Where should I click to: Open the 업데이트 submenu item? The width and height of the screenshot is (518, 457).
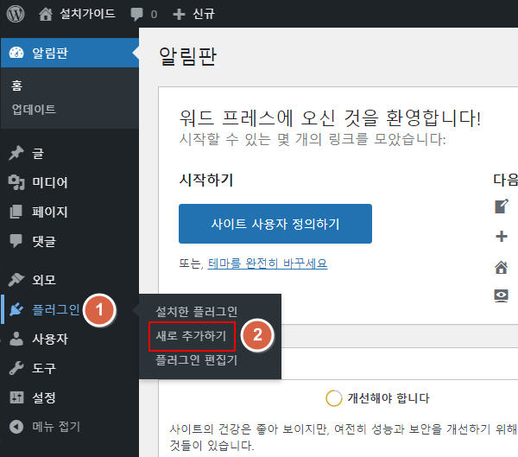coord(34,109)
